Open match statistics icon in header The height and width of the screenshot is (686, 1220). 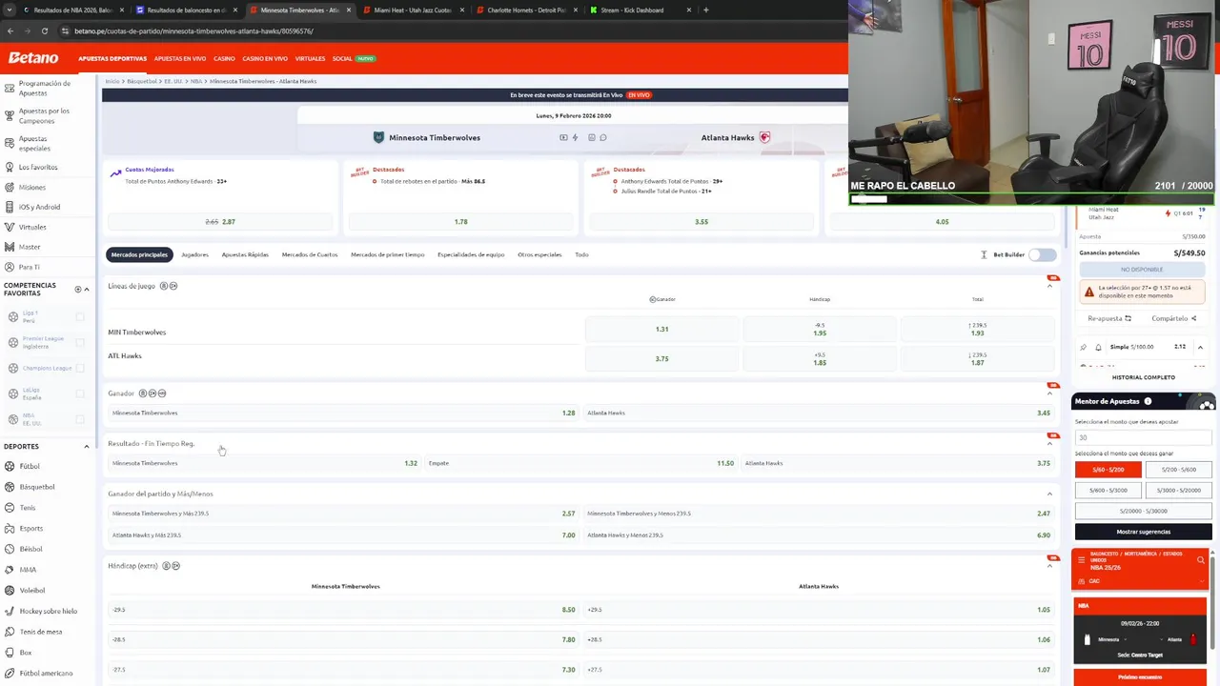coord(591,137)
